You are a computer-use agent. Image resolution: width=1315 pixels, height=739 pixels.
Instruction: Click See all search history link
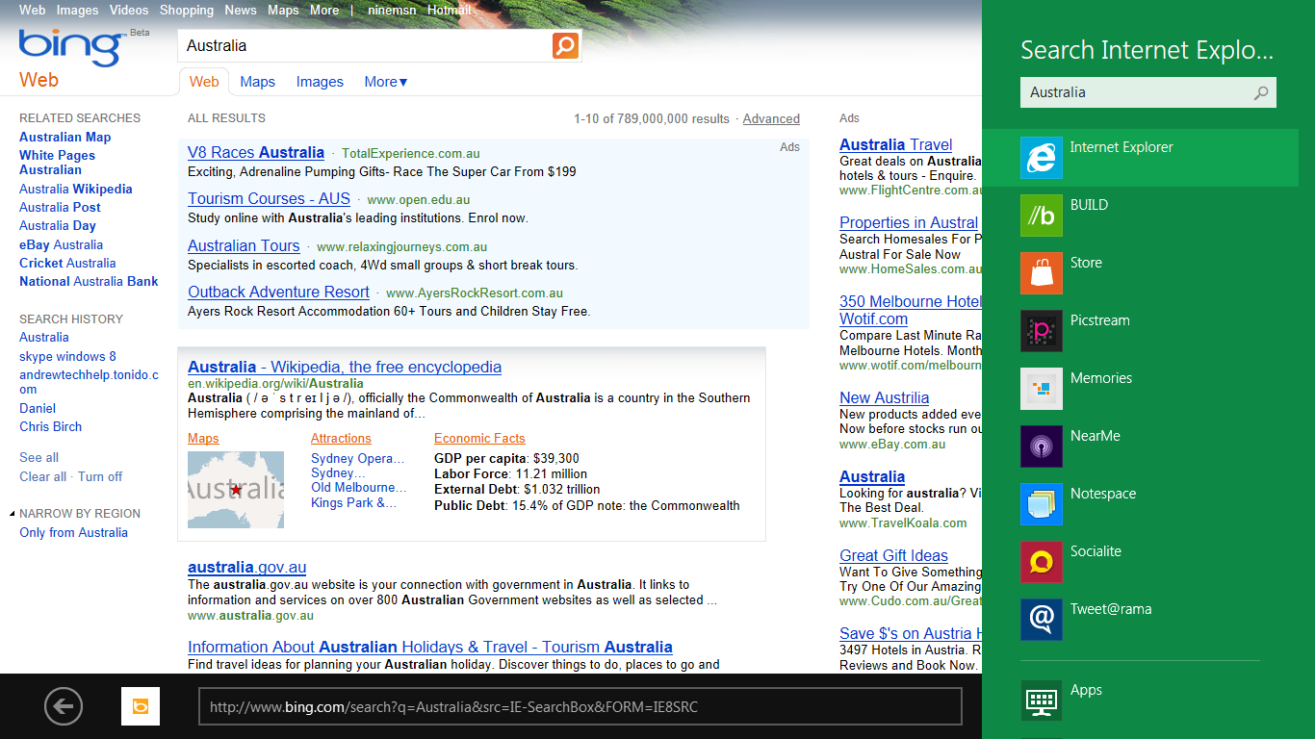(x=39, y=457)
